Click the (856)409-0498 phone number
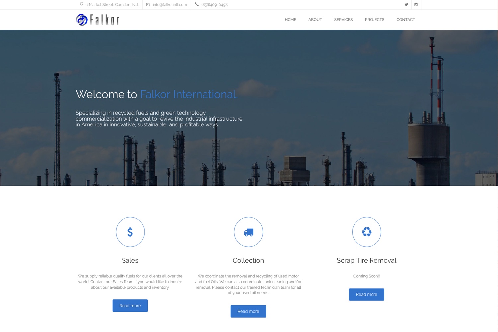This screenshot has width=498, height=332. 214,5
